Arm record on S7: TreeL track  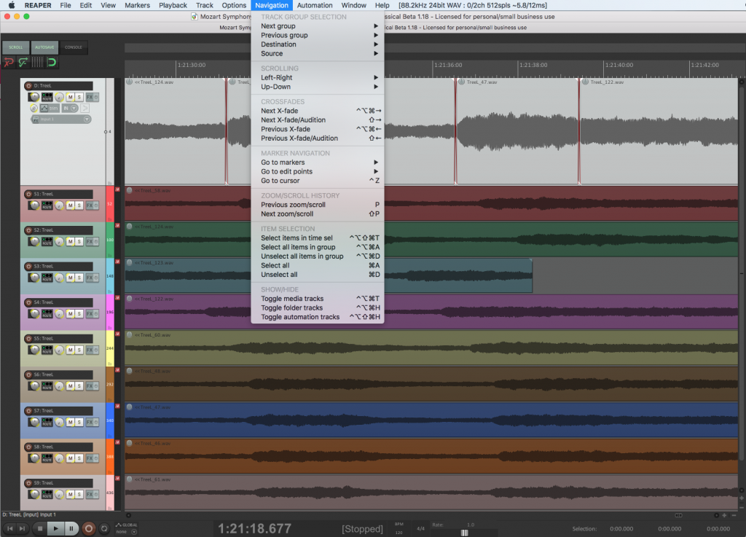click(x=28, y=410)
